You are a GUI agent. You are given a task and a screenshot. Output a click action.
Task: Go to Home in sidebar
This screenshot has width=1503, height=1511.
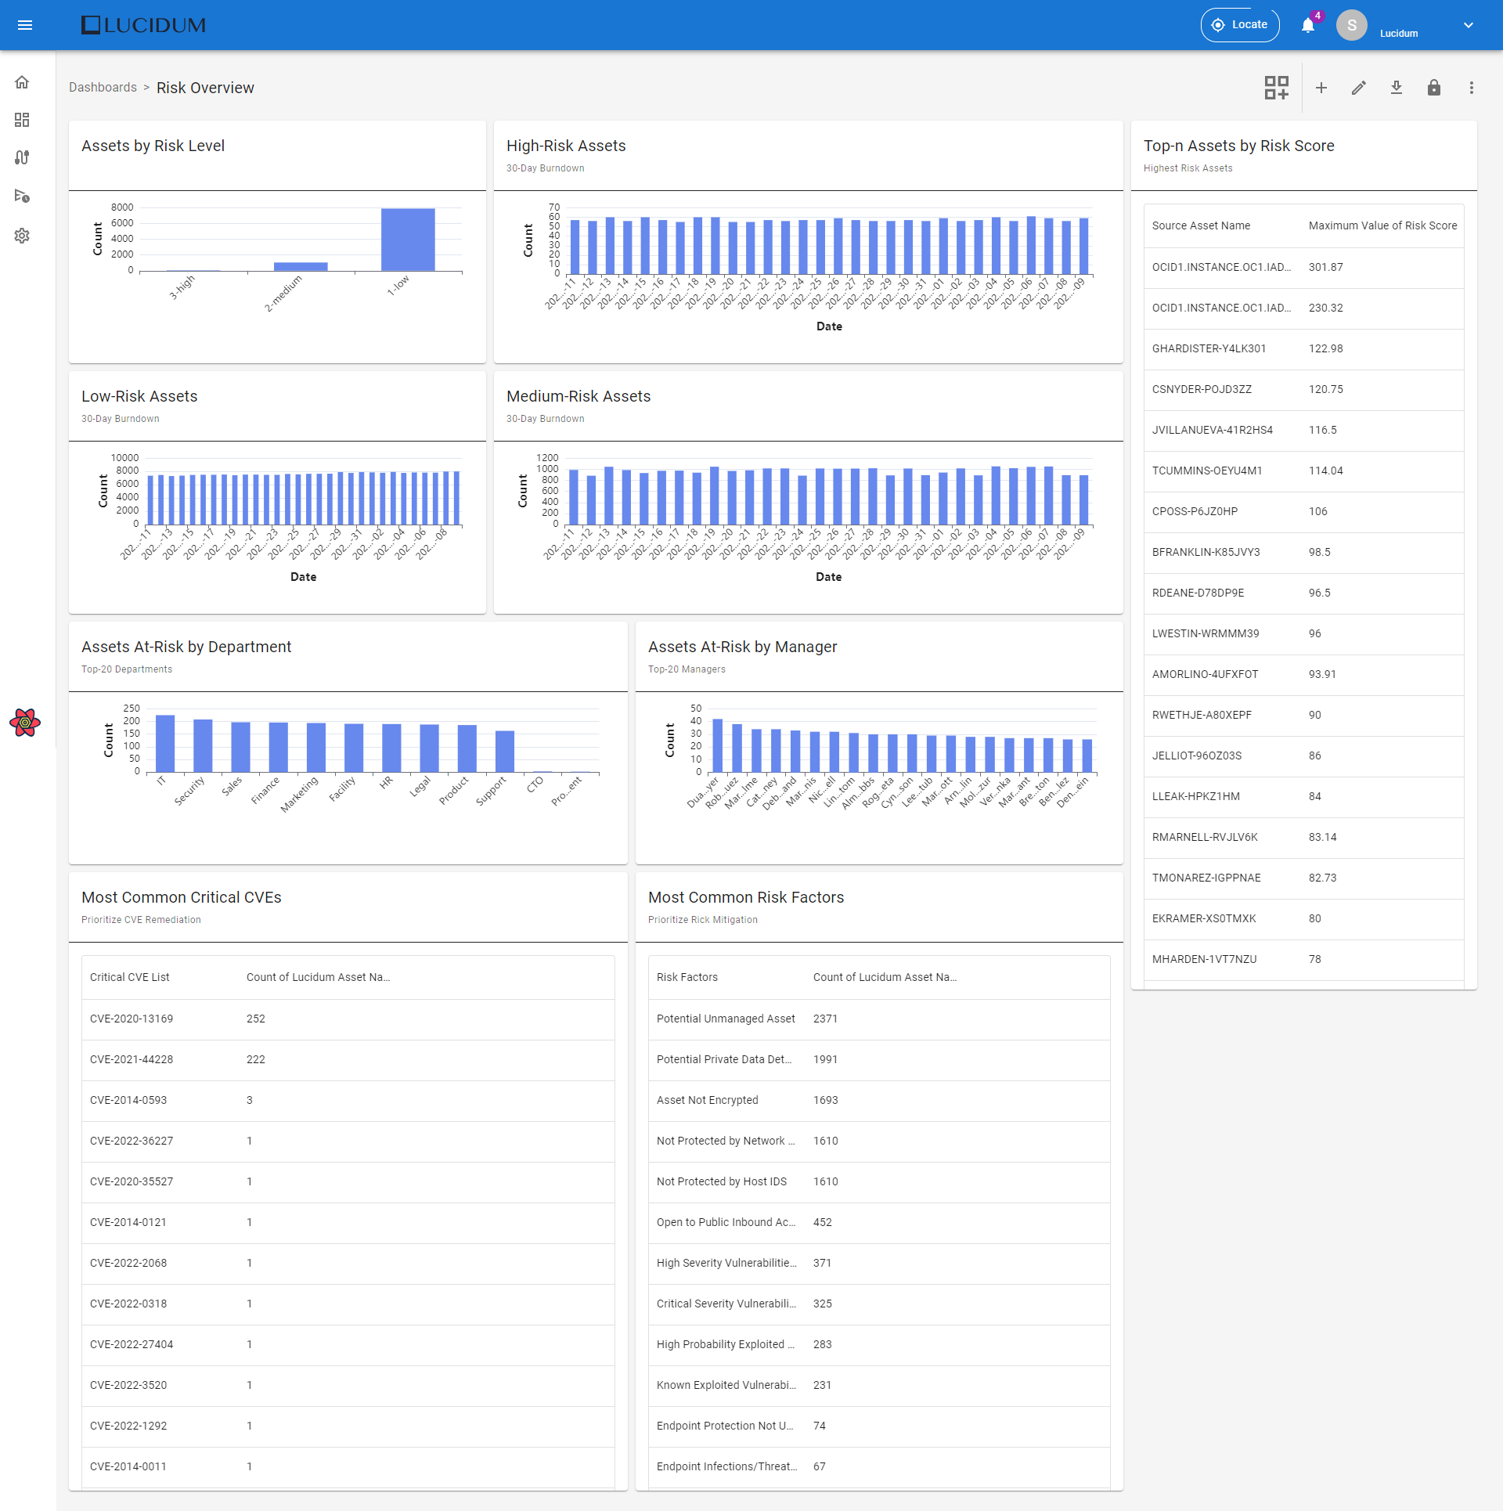22,82
